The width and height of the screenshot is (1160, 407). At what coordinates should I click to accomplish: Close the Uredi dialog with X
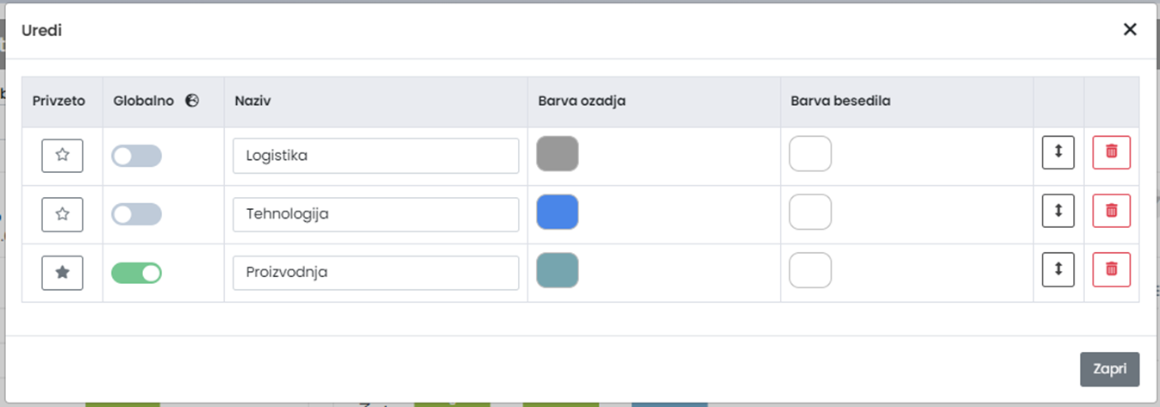(x=1130, y=29)
